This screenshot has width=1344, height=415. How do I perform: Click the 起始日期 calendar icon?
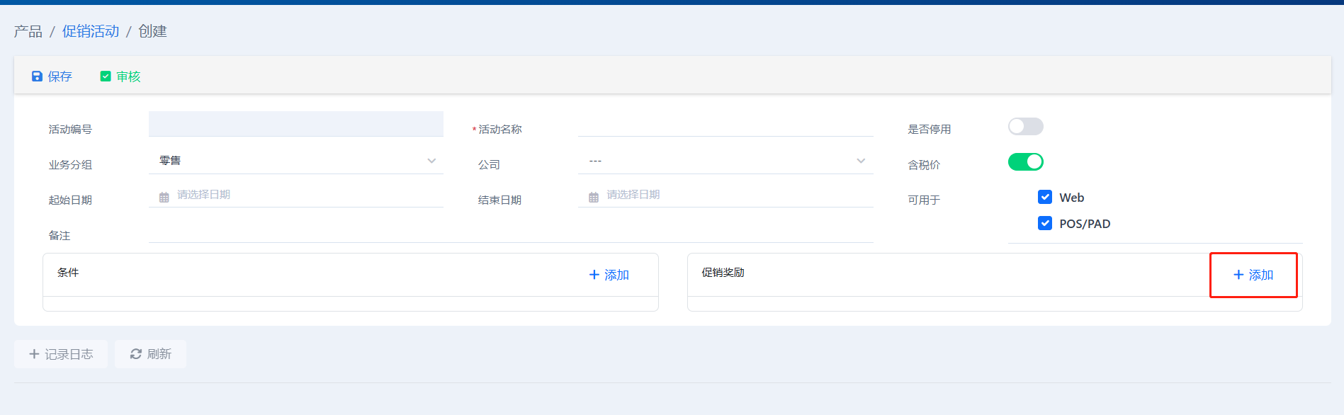point(164,197)
